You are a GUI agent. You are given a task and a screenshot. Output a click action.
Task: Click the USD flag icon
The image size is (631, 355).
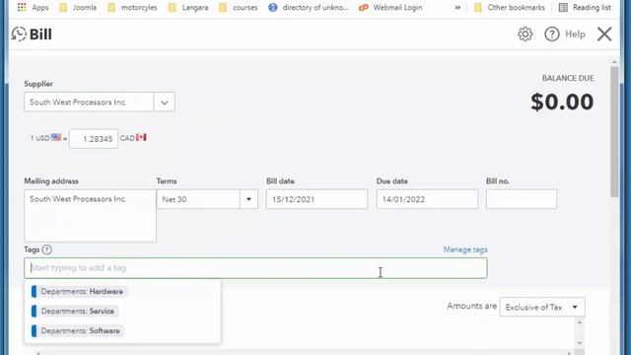(56, 137)
